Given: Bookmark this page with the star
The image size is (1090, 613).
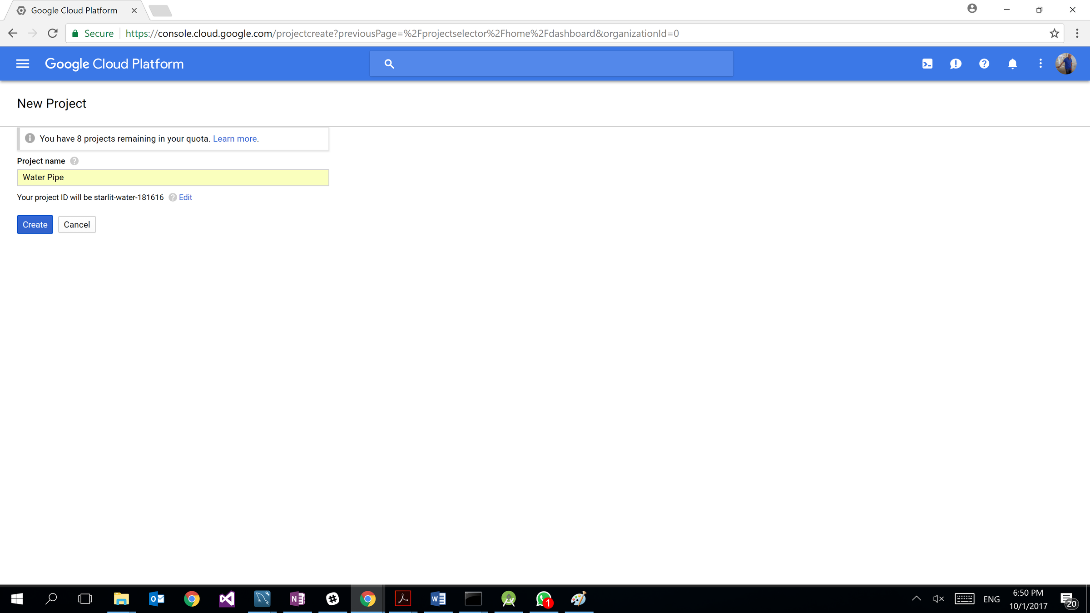Looking at the screenshot, I should pyautogui.click(x=1054, y=33).
